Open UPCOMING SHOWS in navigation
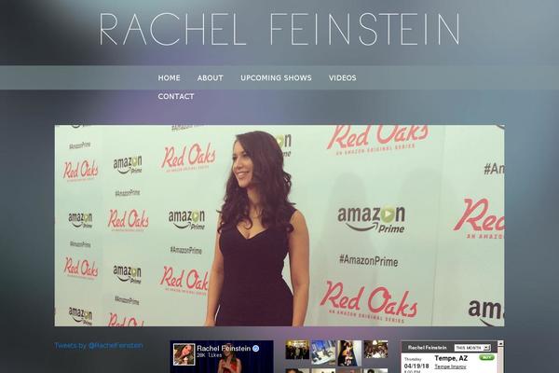The image size is (559, 373). tap(276, 77)
